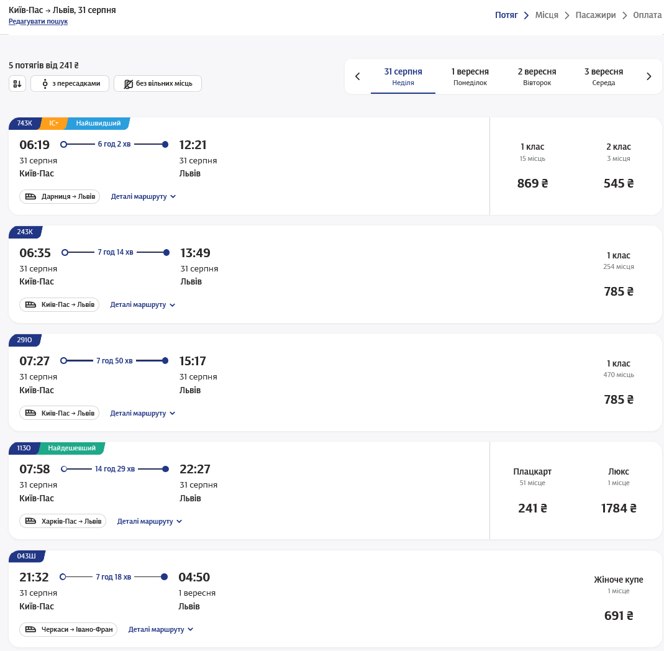Click the 'Редагувати пошук' link
The height and width of the screenshot is (651, 664).
[38, 22]
